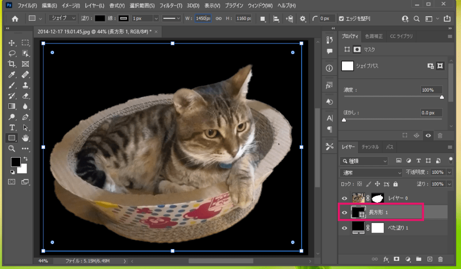Screen dimensions: 461x269
Task: Select the Hand tool
Action: point(25,138)
